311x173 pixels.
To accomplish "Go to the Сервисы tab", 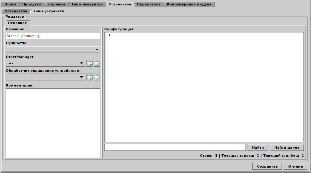I will (56, 4).
